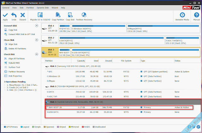Select EFI(FAT32) block on Disk 1 map
The width and height of the screenshot is (202, 133).
[64, 28]
